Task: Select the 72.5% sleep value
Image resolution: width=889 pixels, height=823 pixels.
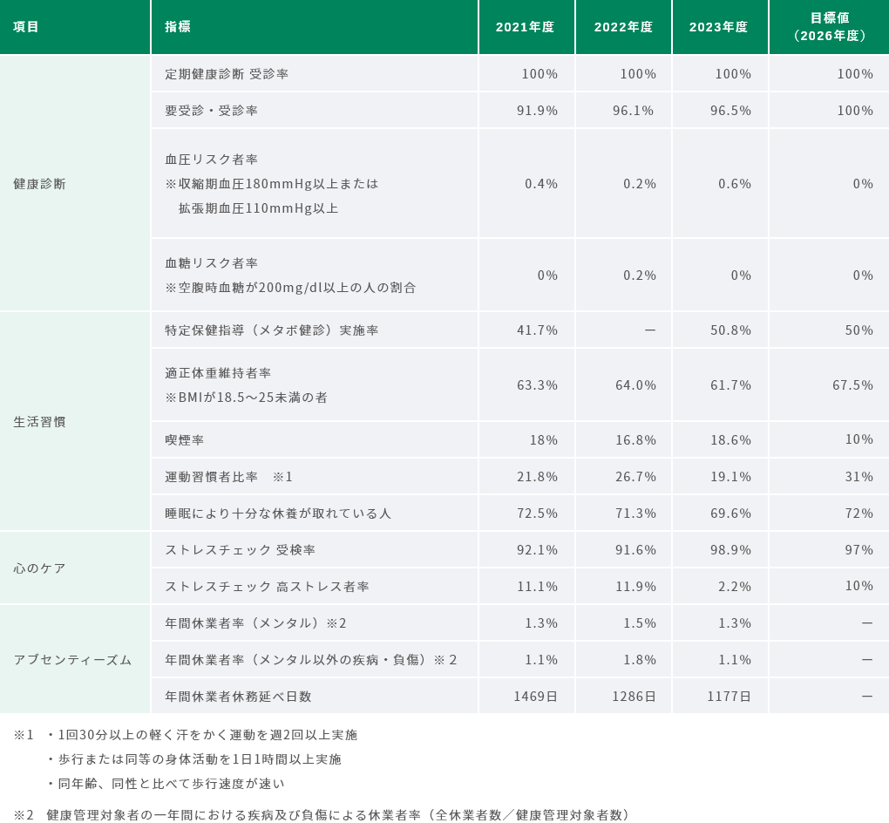Action: click(537, 514)
